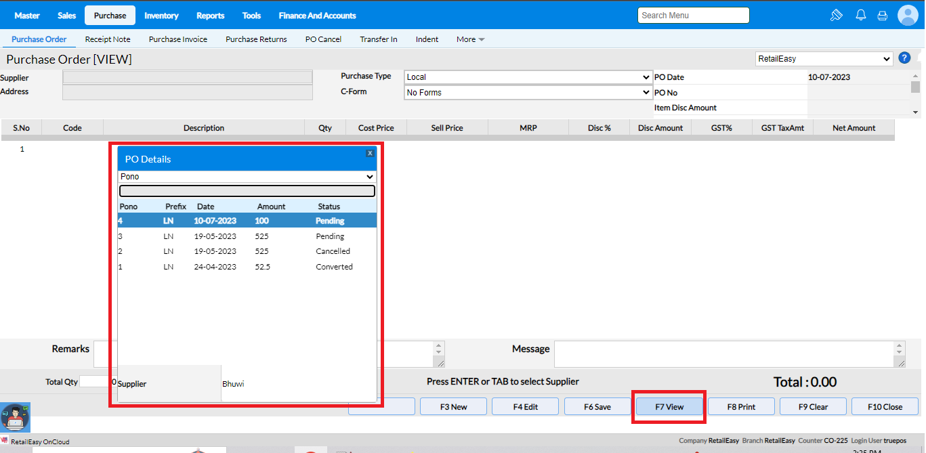Click the Search Menu field
Image resolution: width=926 pixels, height=453 pixels.
[x=693, y=16]
